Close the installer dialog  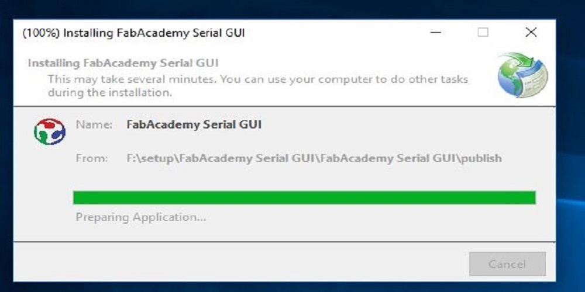(531, 32)
